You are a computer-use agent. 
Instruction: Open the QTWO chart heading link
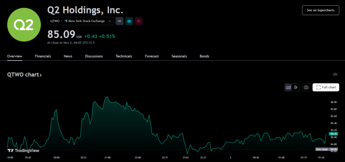[24, 75]
